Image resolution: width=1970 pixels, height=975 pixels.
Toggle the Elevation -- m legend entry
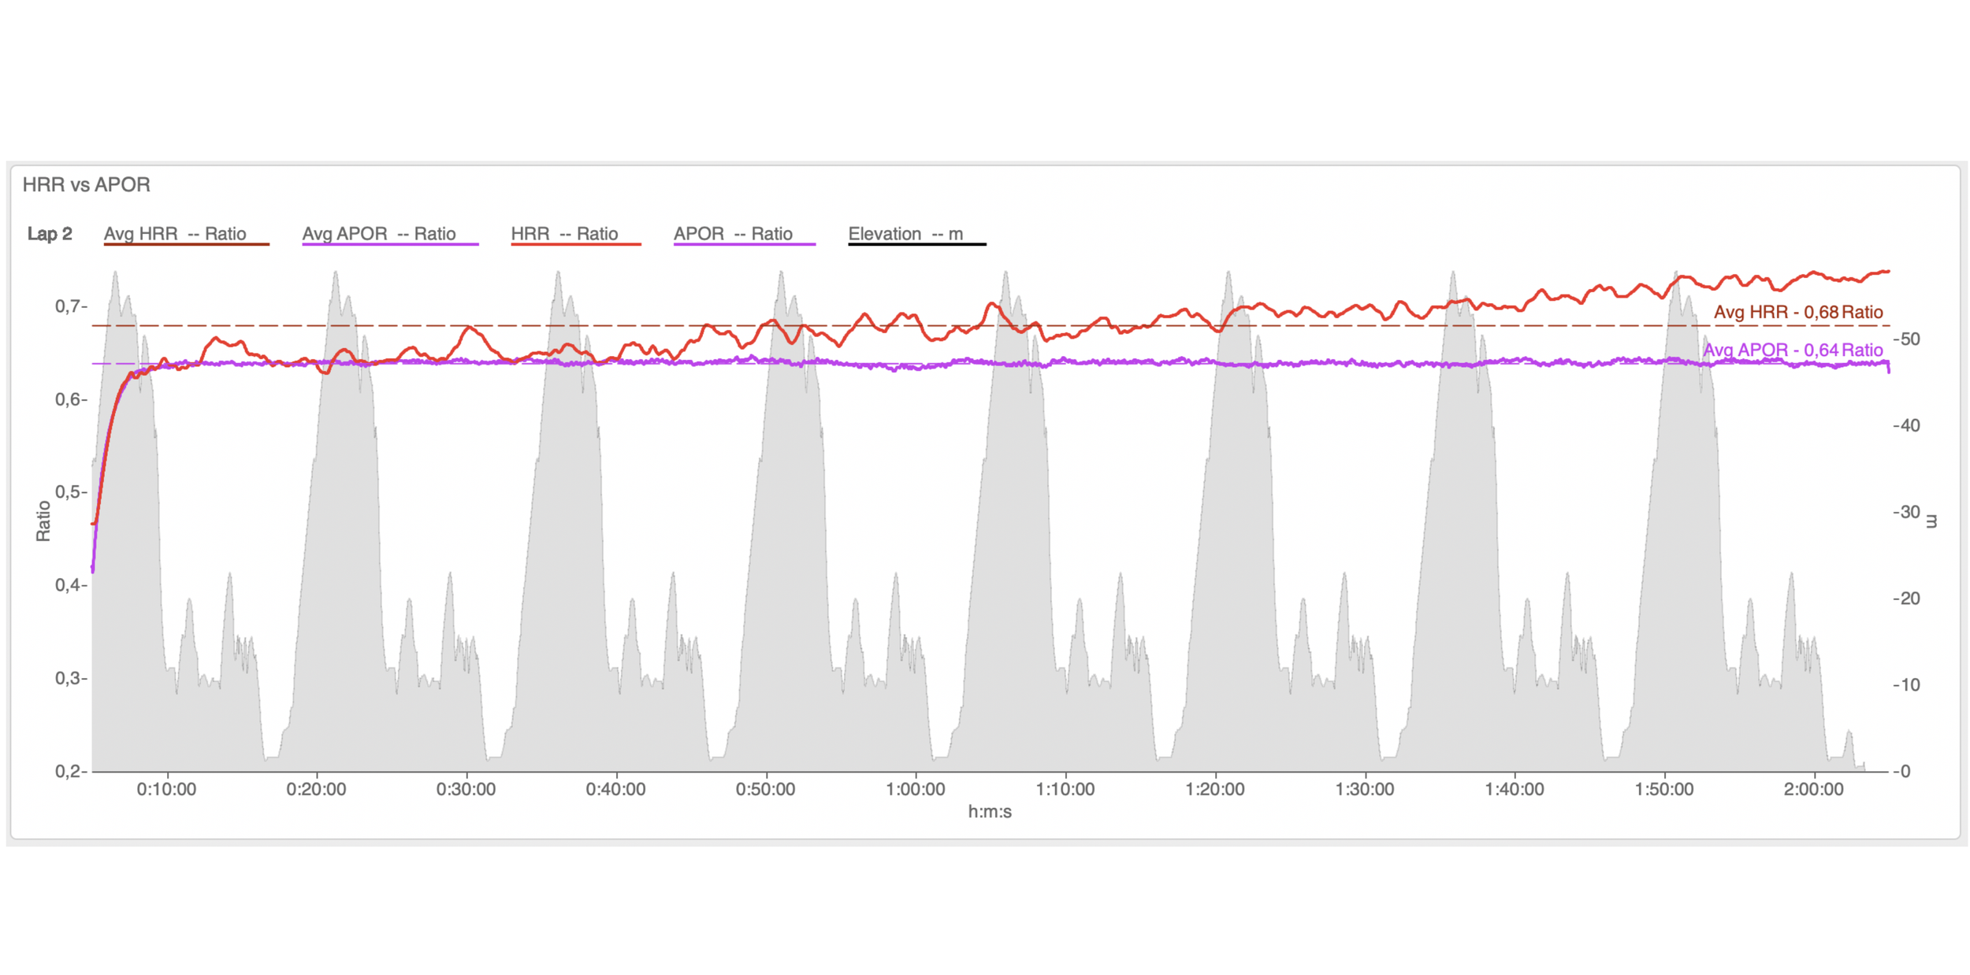[x=905, y=234]
